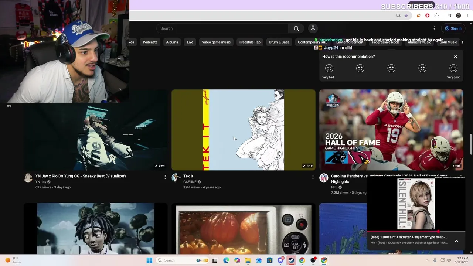This screenshot has height=266, width=473.
Task: Open Chrome media controls icon
Action: (x=449, y=16)
